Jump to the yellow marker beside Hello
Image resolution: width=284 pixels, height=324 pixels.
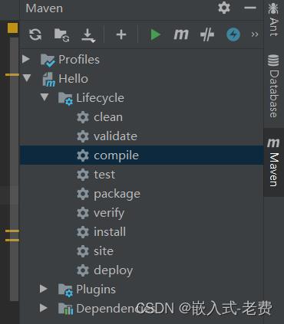click(12, 75)
